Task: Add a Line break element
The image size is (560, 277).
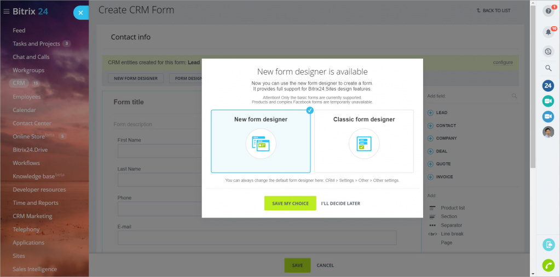Action: 446,234
